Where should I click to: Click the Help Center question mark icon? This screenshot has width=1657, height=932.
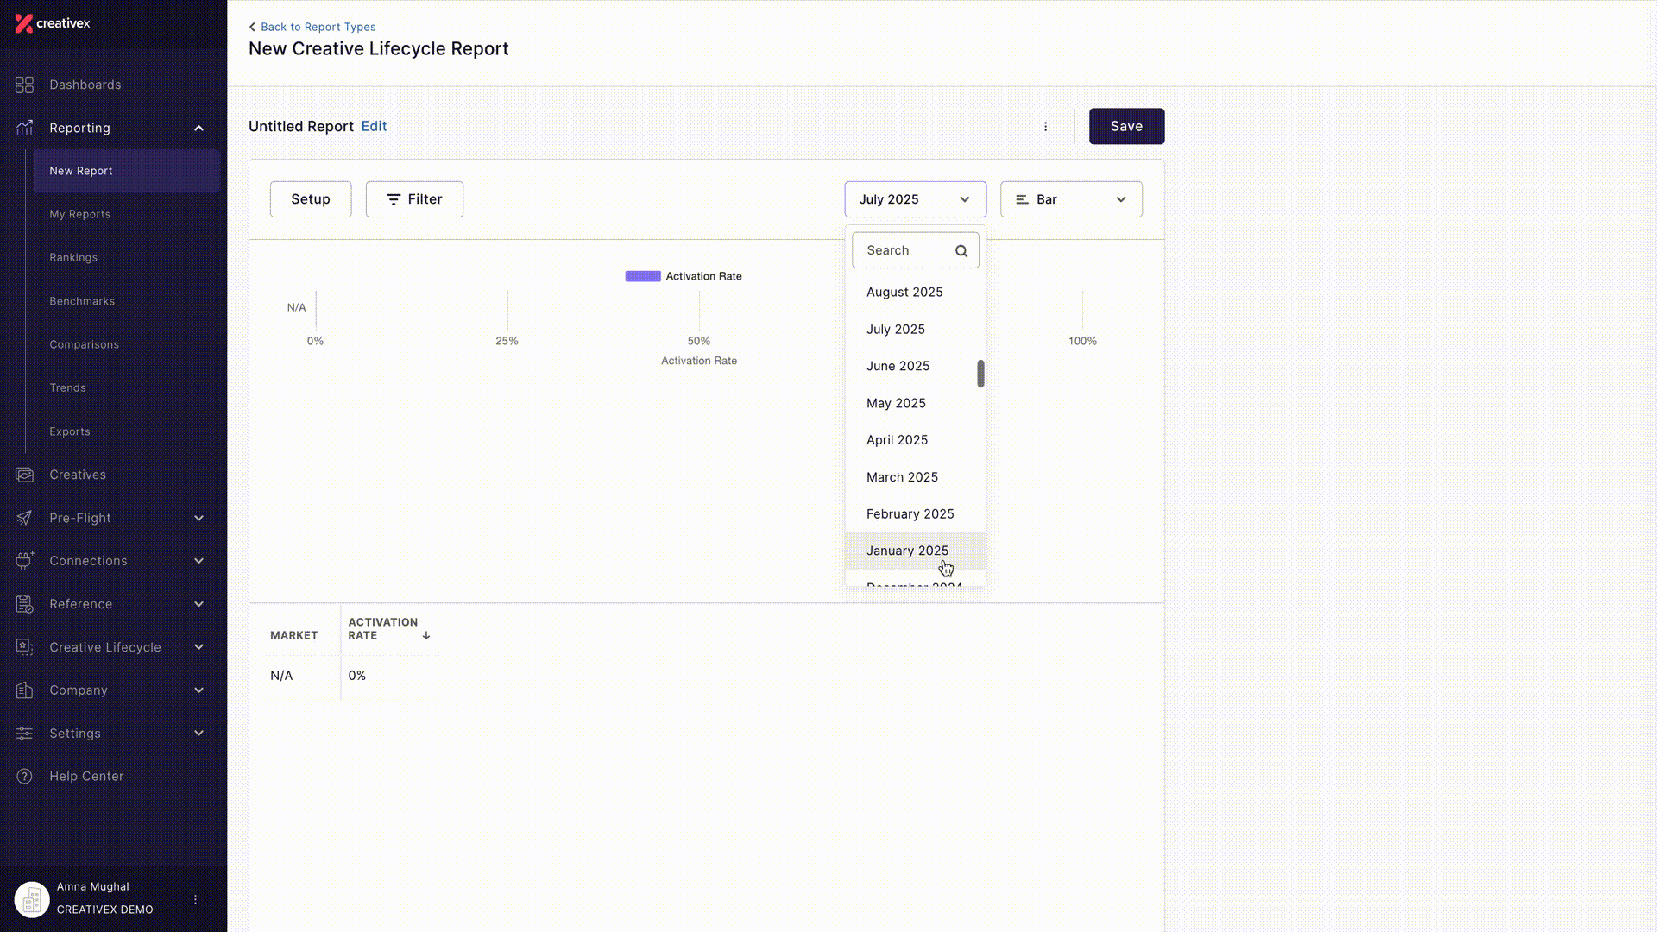[x=24, y=776]
